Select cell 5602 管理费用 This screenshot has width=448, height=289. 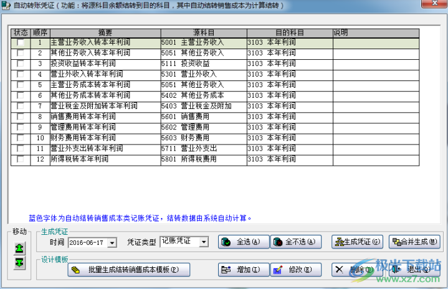click(204, 127)
